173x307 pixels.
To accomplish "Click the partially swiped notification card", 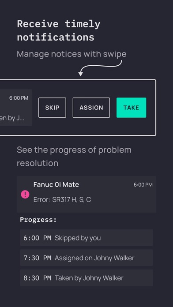I will [x=16, y=108].
